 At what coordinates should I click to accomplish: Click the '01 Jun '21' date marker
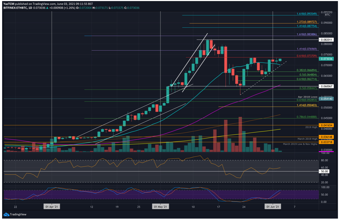273,207
